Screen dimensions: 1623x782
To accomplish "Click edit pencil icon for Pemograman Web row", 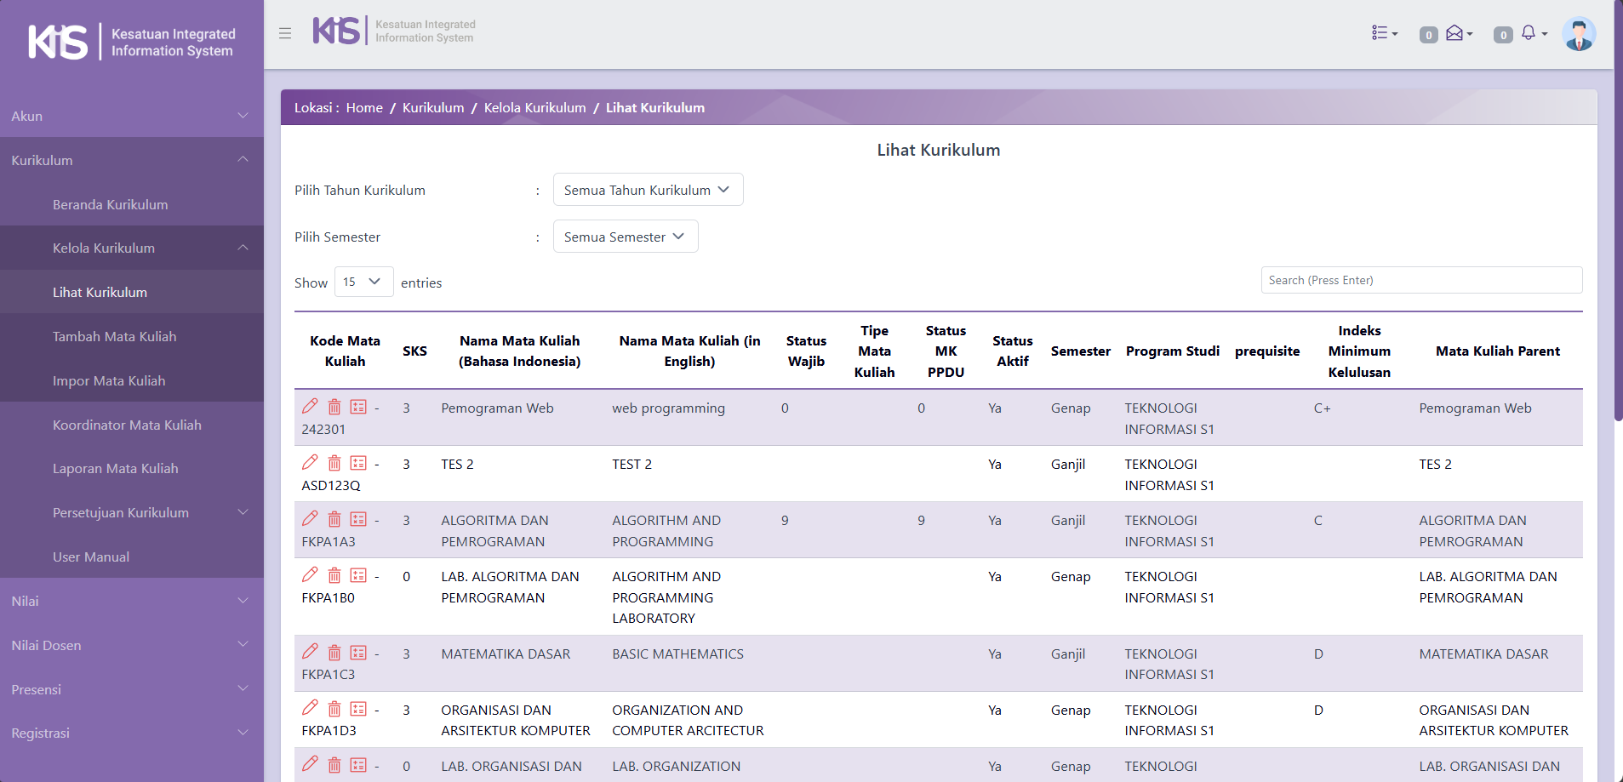I will click(310, 407).
